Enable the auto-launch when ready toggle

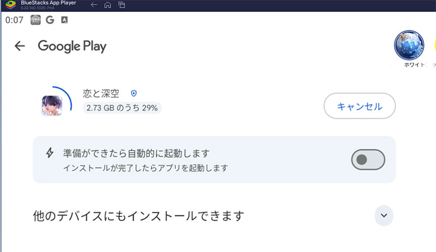(x=368, y=159)
